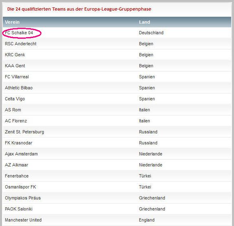Viewport: 234px width, 226px height.
Task: Select the Land column header
Action: point(144,22)
